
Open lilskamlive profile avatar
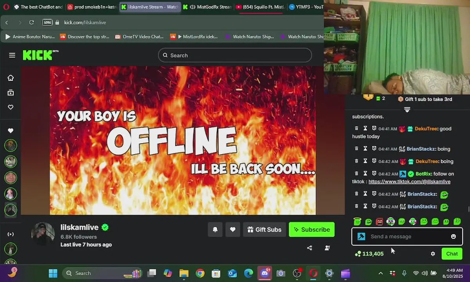[x=43, y=234]
